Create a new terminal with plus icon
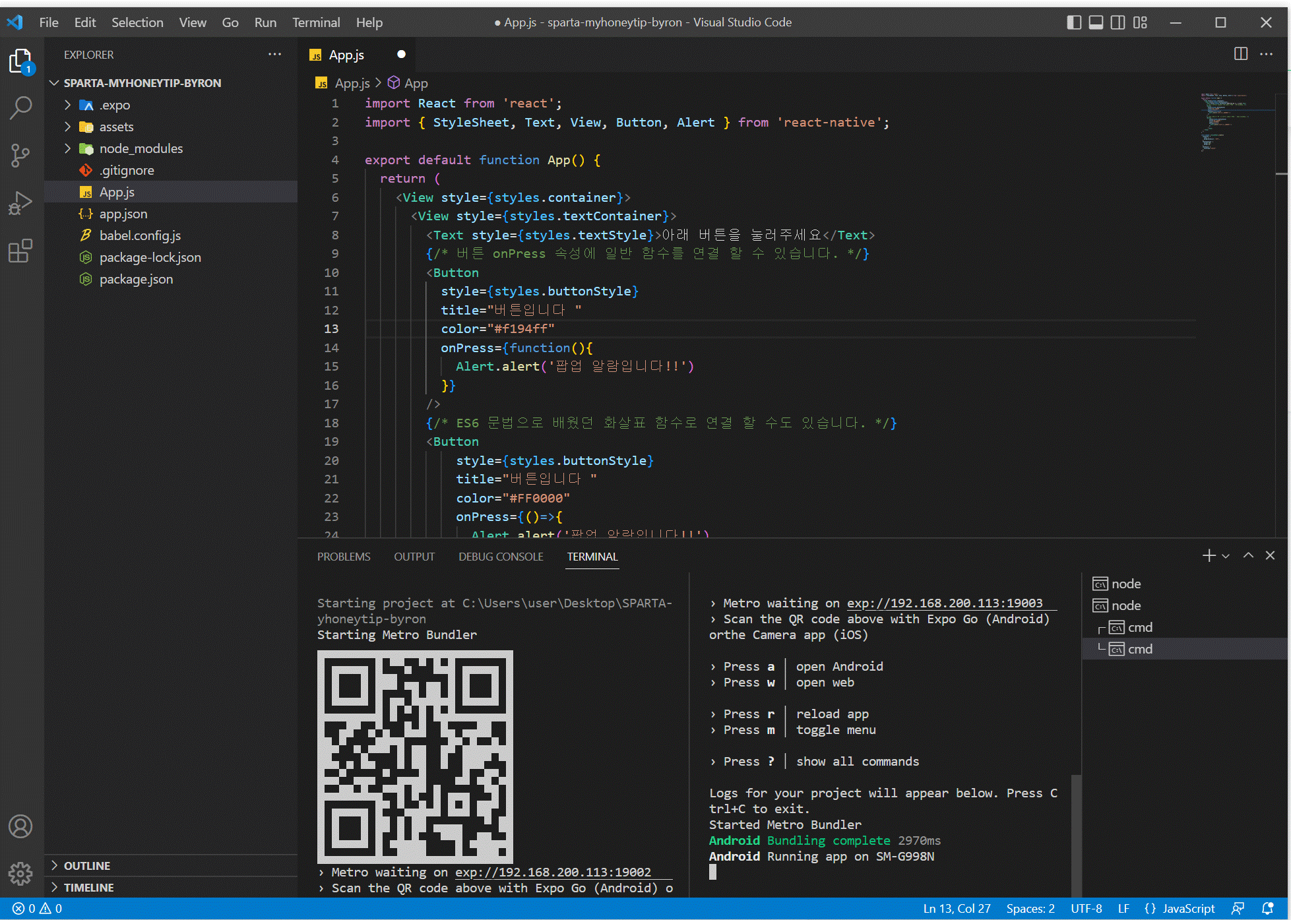Screen dimensions: 1291x920 [x=1209, y=556]
